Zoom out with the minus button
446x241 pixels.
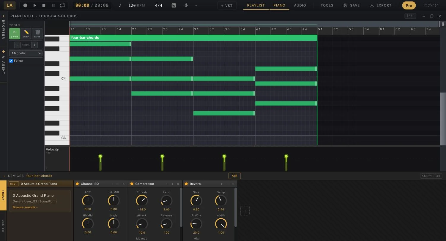coord(17,45)
